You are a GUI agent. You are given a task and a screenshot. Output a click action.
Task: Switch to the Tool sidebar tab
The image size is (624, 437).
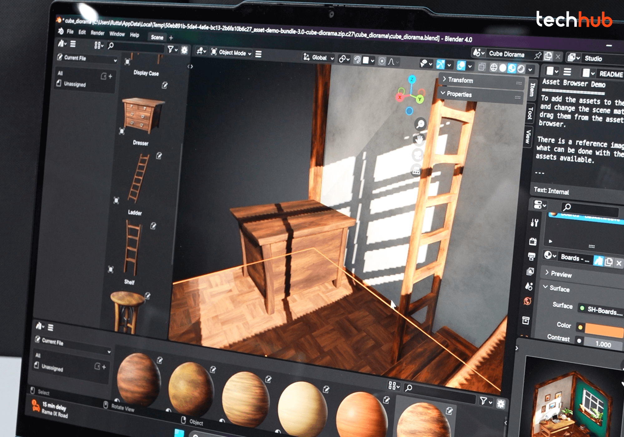point(530,113)
